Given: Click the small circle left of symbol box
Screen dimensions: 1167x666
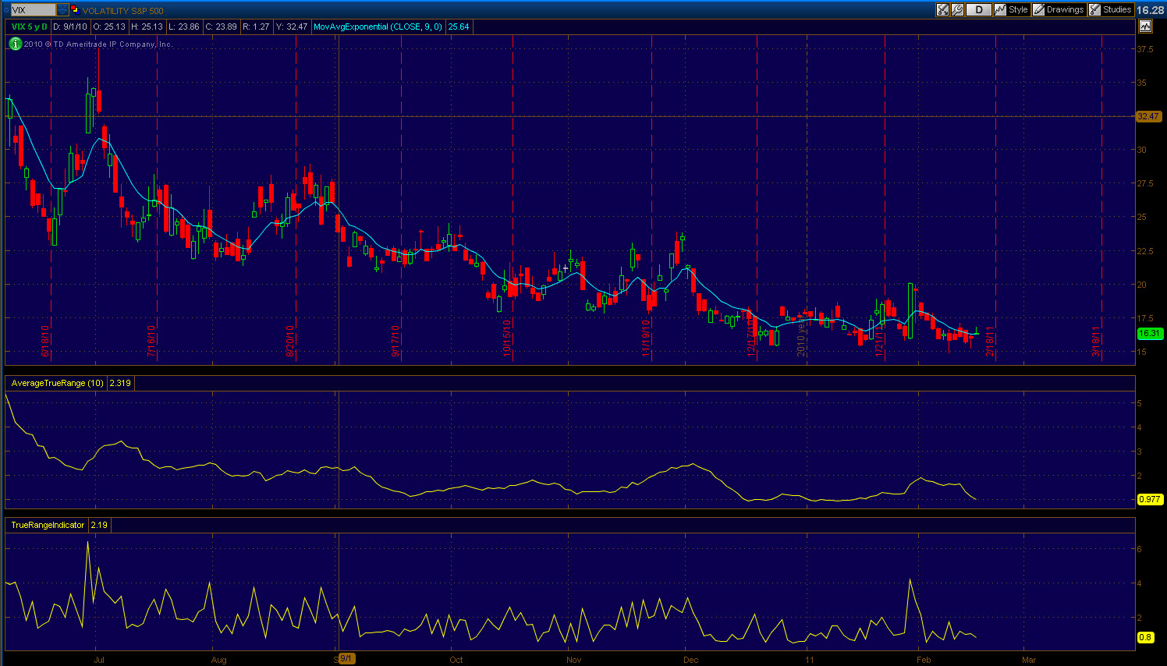Looking at the screenshot, I should point(5,10).
